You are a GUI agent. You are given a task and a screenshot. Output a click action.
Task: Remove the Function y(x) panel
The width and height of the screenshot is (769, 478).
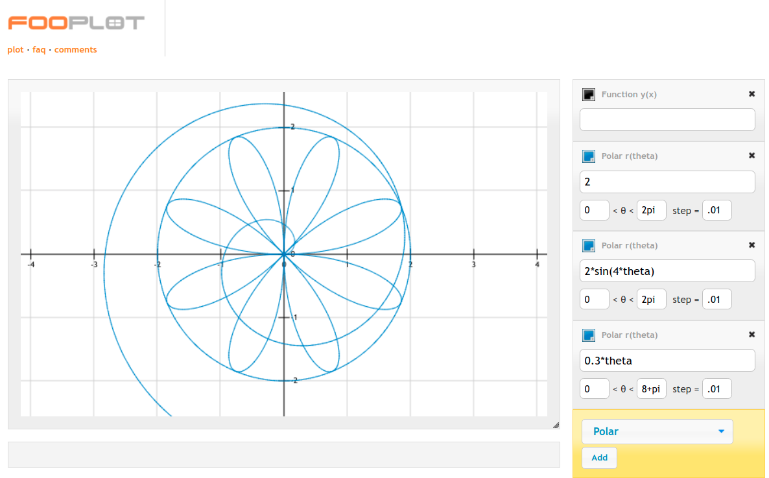coord(751,93)
